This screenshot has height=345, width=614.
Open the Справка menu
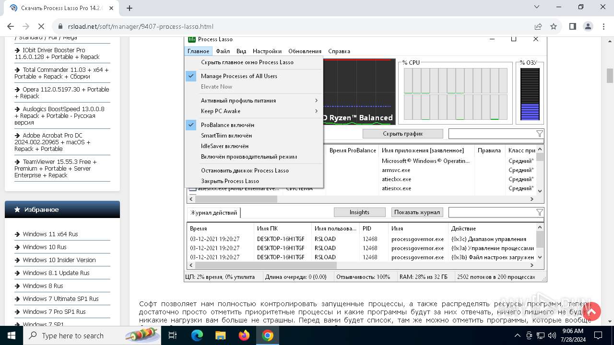pyautogui.click(x=339, y=51)
